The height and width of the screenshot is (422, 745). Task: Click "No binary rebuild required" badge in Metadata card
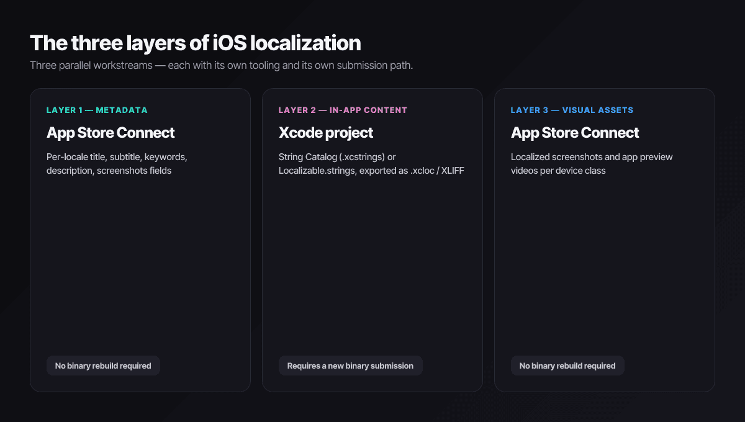[103, 366]
